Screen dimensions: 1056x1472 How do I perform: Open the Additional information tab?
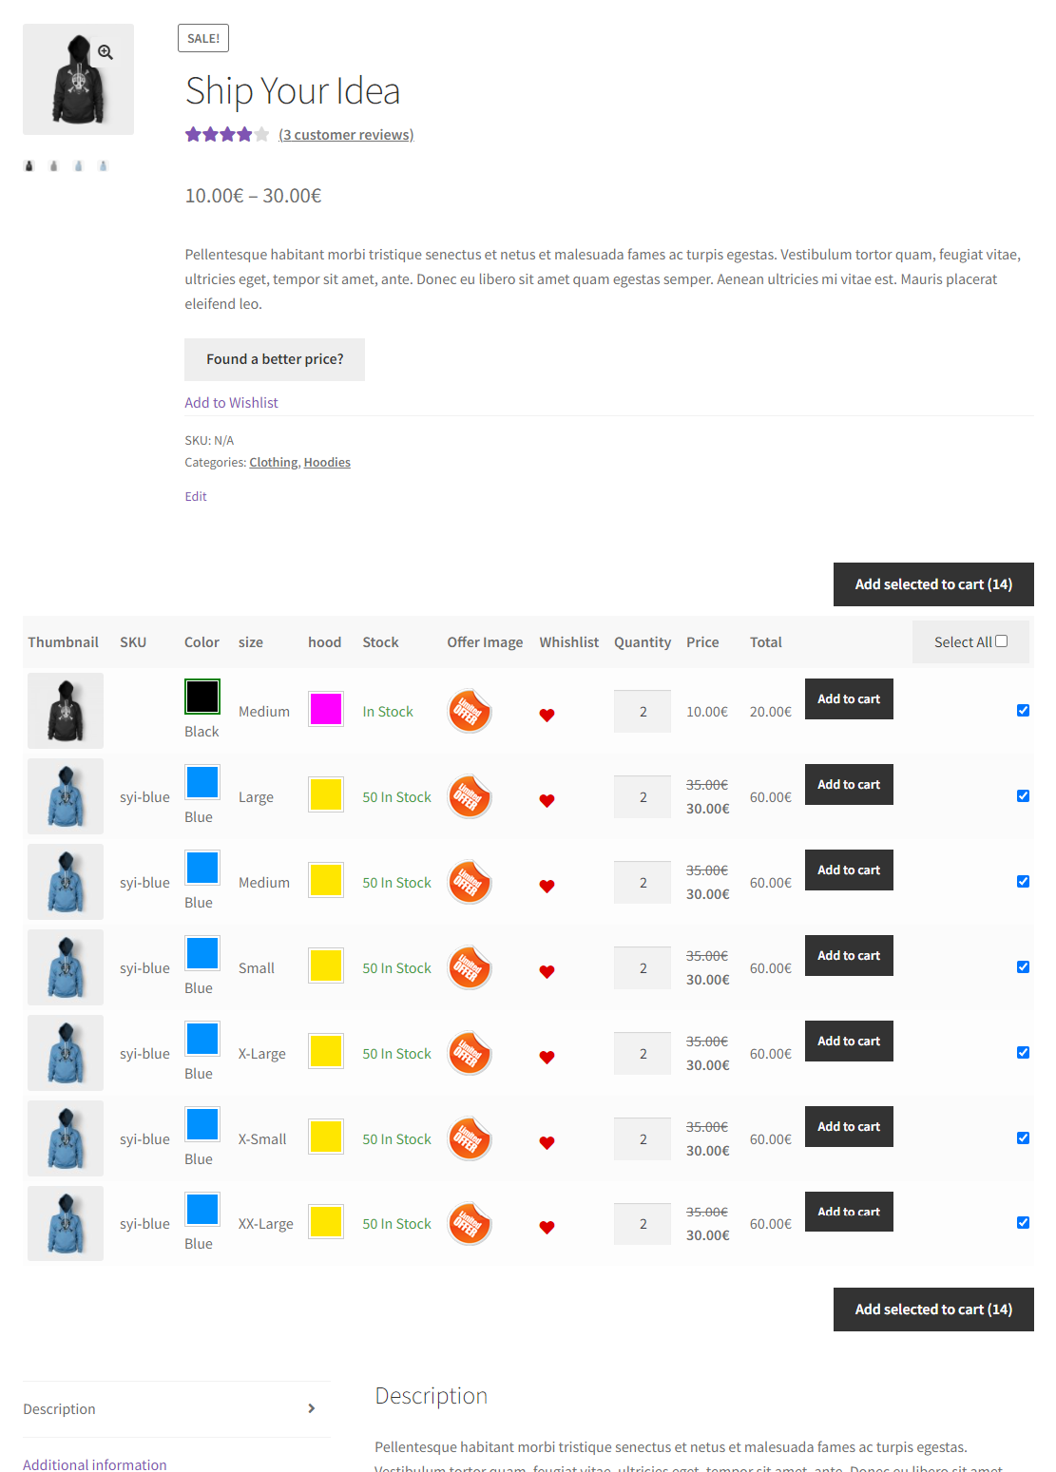coord(95,1464)
